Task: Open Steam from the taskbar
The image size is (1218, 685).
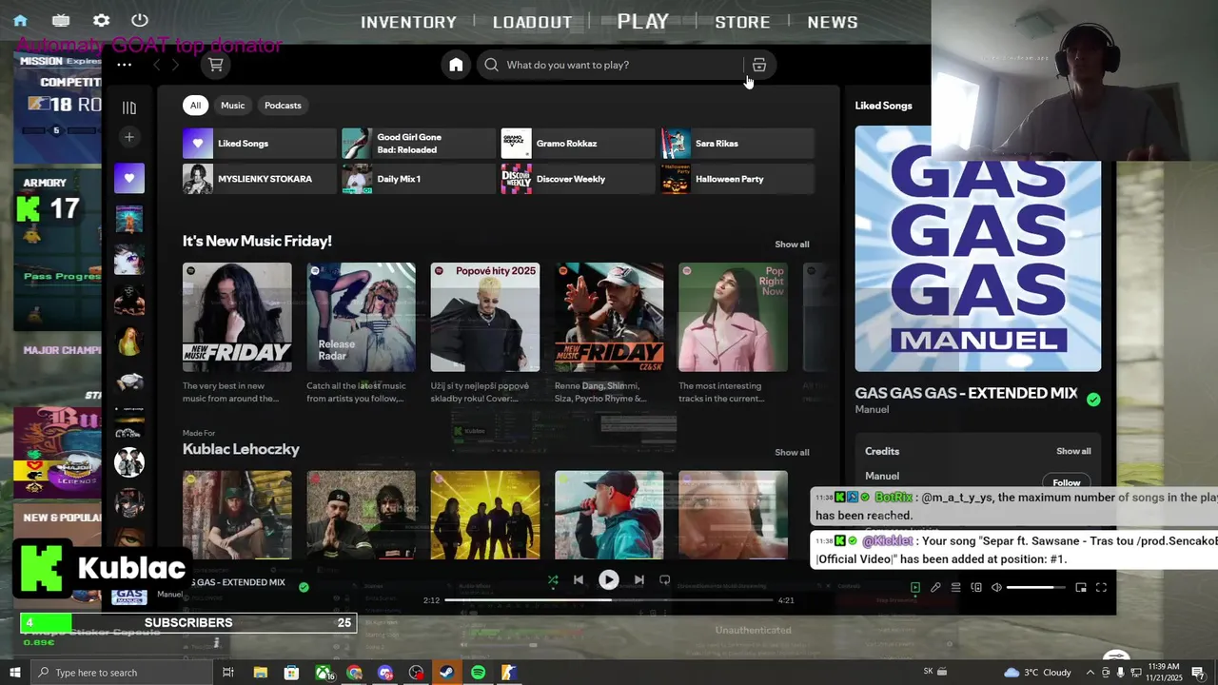Action: click(x=446, y=673)
